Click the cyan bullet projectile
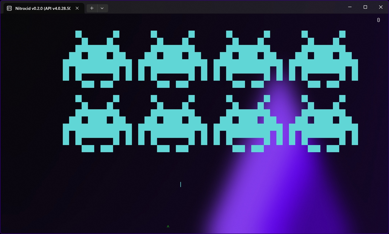 181,184
